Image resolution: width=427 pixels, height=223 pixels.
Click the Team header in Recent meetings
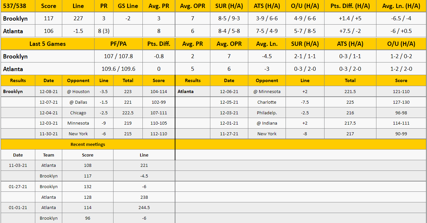[x=49, y=155]
